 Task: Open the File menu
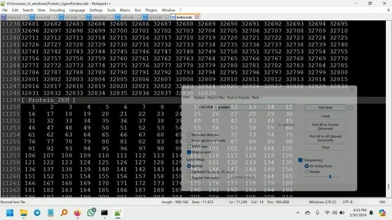click(x=5, y=10)
